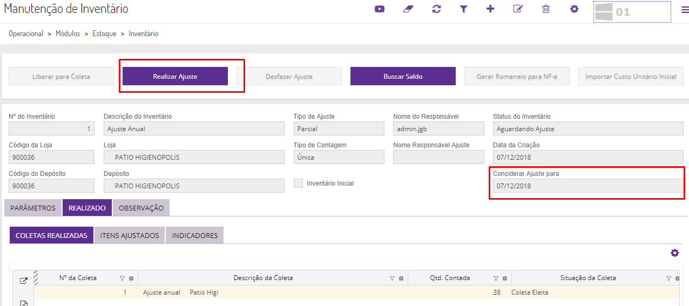Viewport: 689px width, 306px height.
Task: Click the video tutorial play icon
Action: [380, 9]
